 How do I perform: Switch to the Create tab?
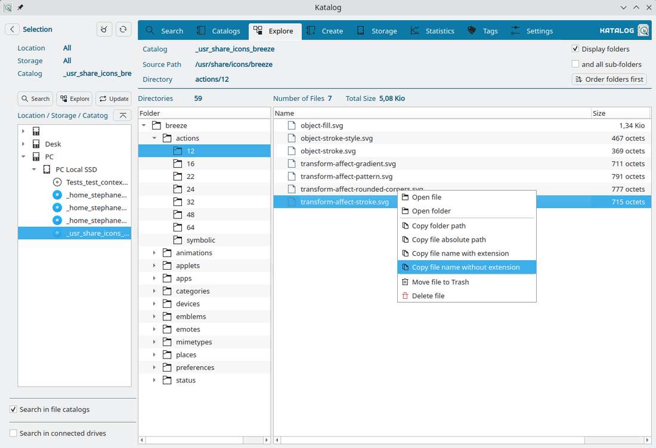pyautogui.click(x=324, y=31)
